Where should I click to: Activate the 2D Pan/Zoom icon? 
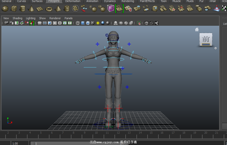coord(27,23)
